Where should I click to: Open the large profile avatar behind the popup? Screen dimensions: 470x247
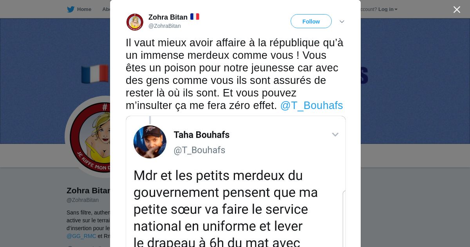click(x=90, y=137)
